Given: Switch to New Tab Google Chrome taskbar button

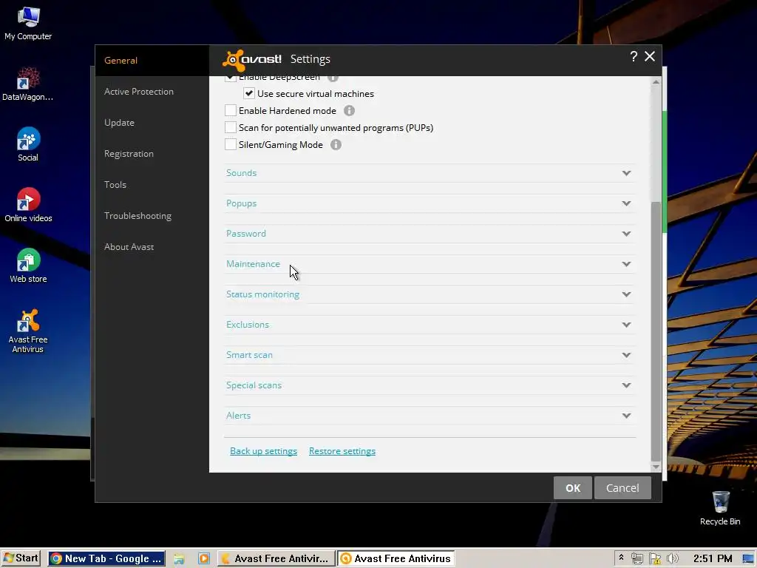Looking at the screenshot, I should 106,559.
